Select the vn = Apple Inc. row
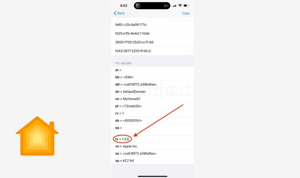Screen dimensions: 300x178 153,146
